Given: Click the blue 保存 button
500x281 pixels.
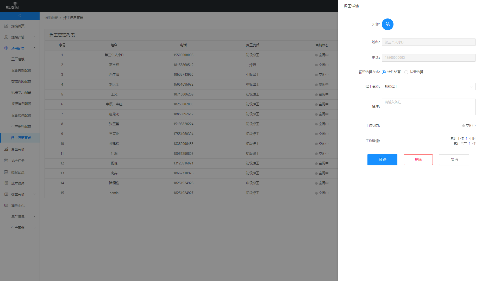Looking at the screenshot, I should (x=382, y=159).
